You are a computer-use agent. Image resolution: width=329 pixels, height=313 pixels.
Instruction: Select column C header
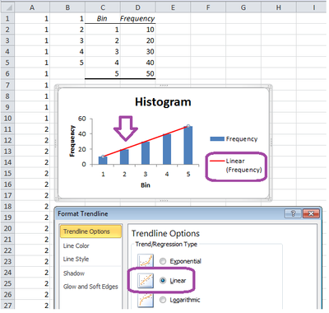103,7
